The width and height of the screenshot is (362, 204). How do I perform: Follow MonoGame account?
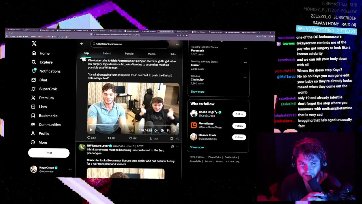(x=239, y=126)
